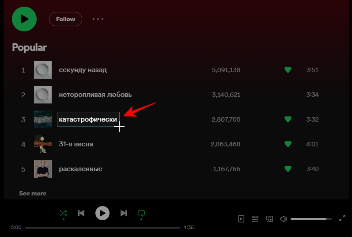
Task: Enter full screen mode
Action: (342, 218)
